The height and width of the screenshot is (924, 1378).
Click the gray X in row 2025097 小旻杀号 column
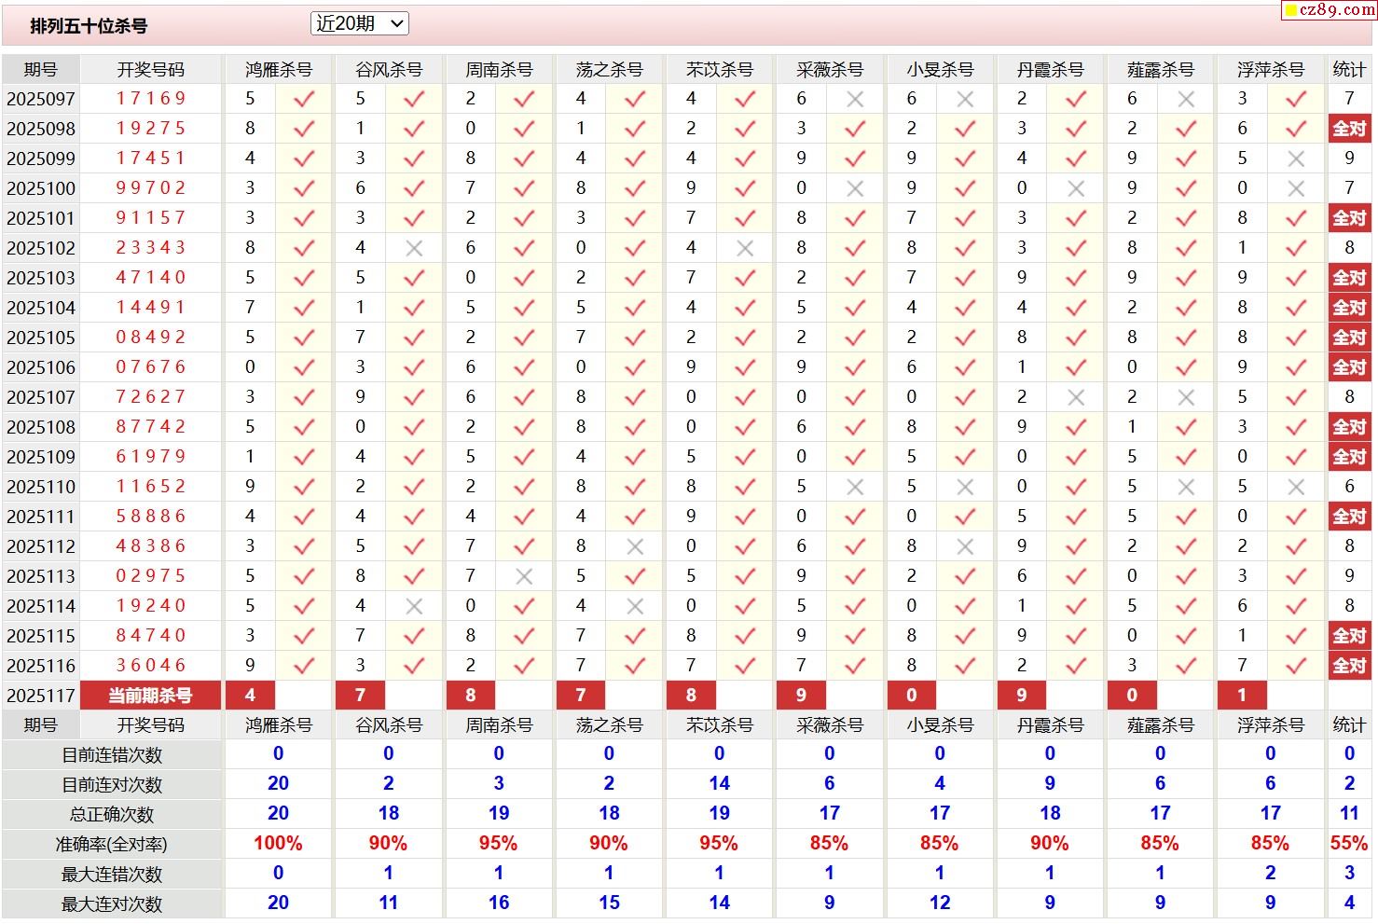coord(965,99)
